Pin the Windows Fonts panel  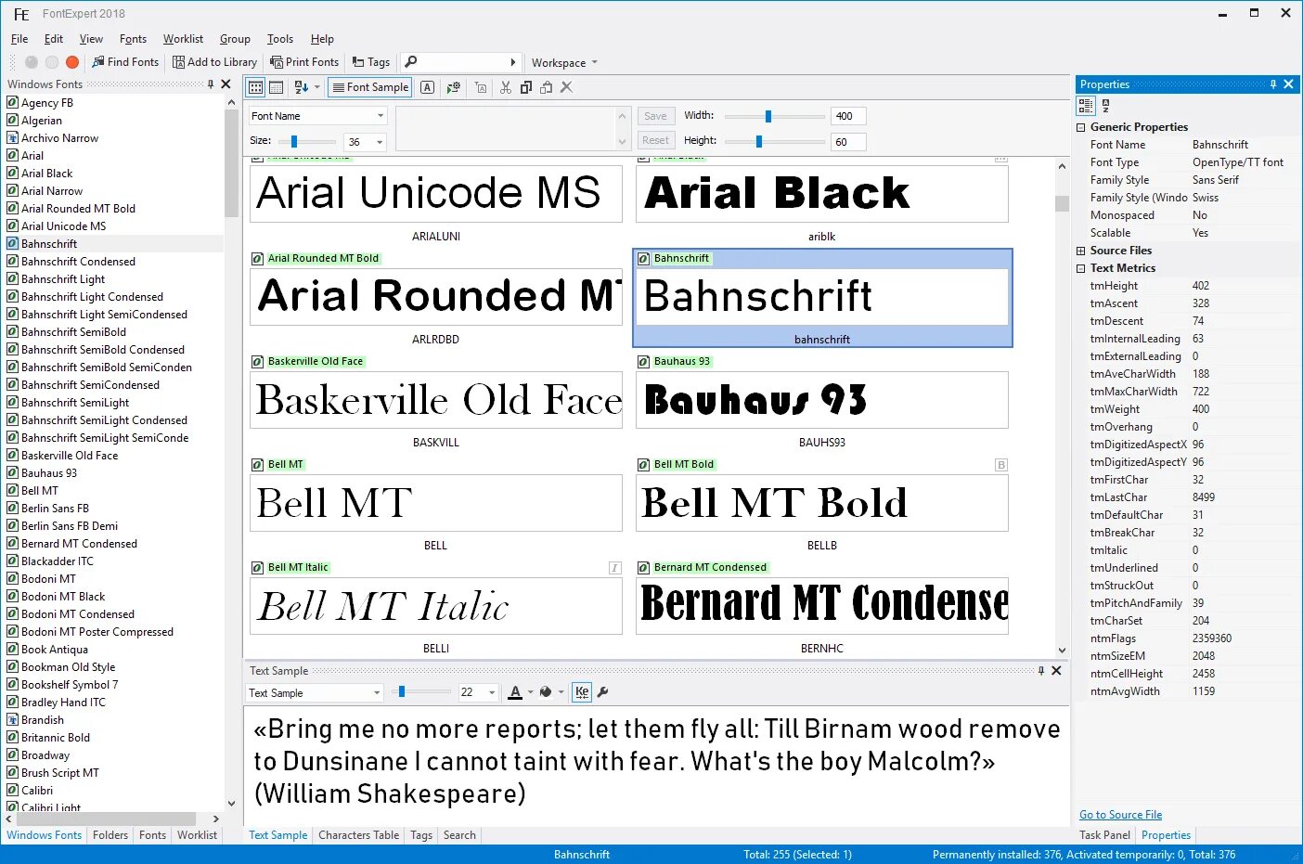[211, 84]
